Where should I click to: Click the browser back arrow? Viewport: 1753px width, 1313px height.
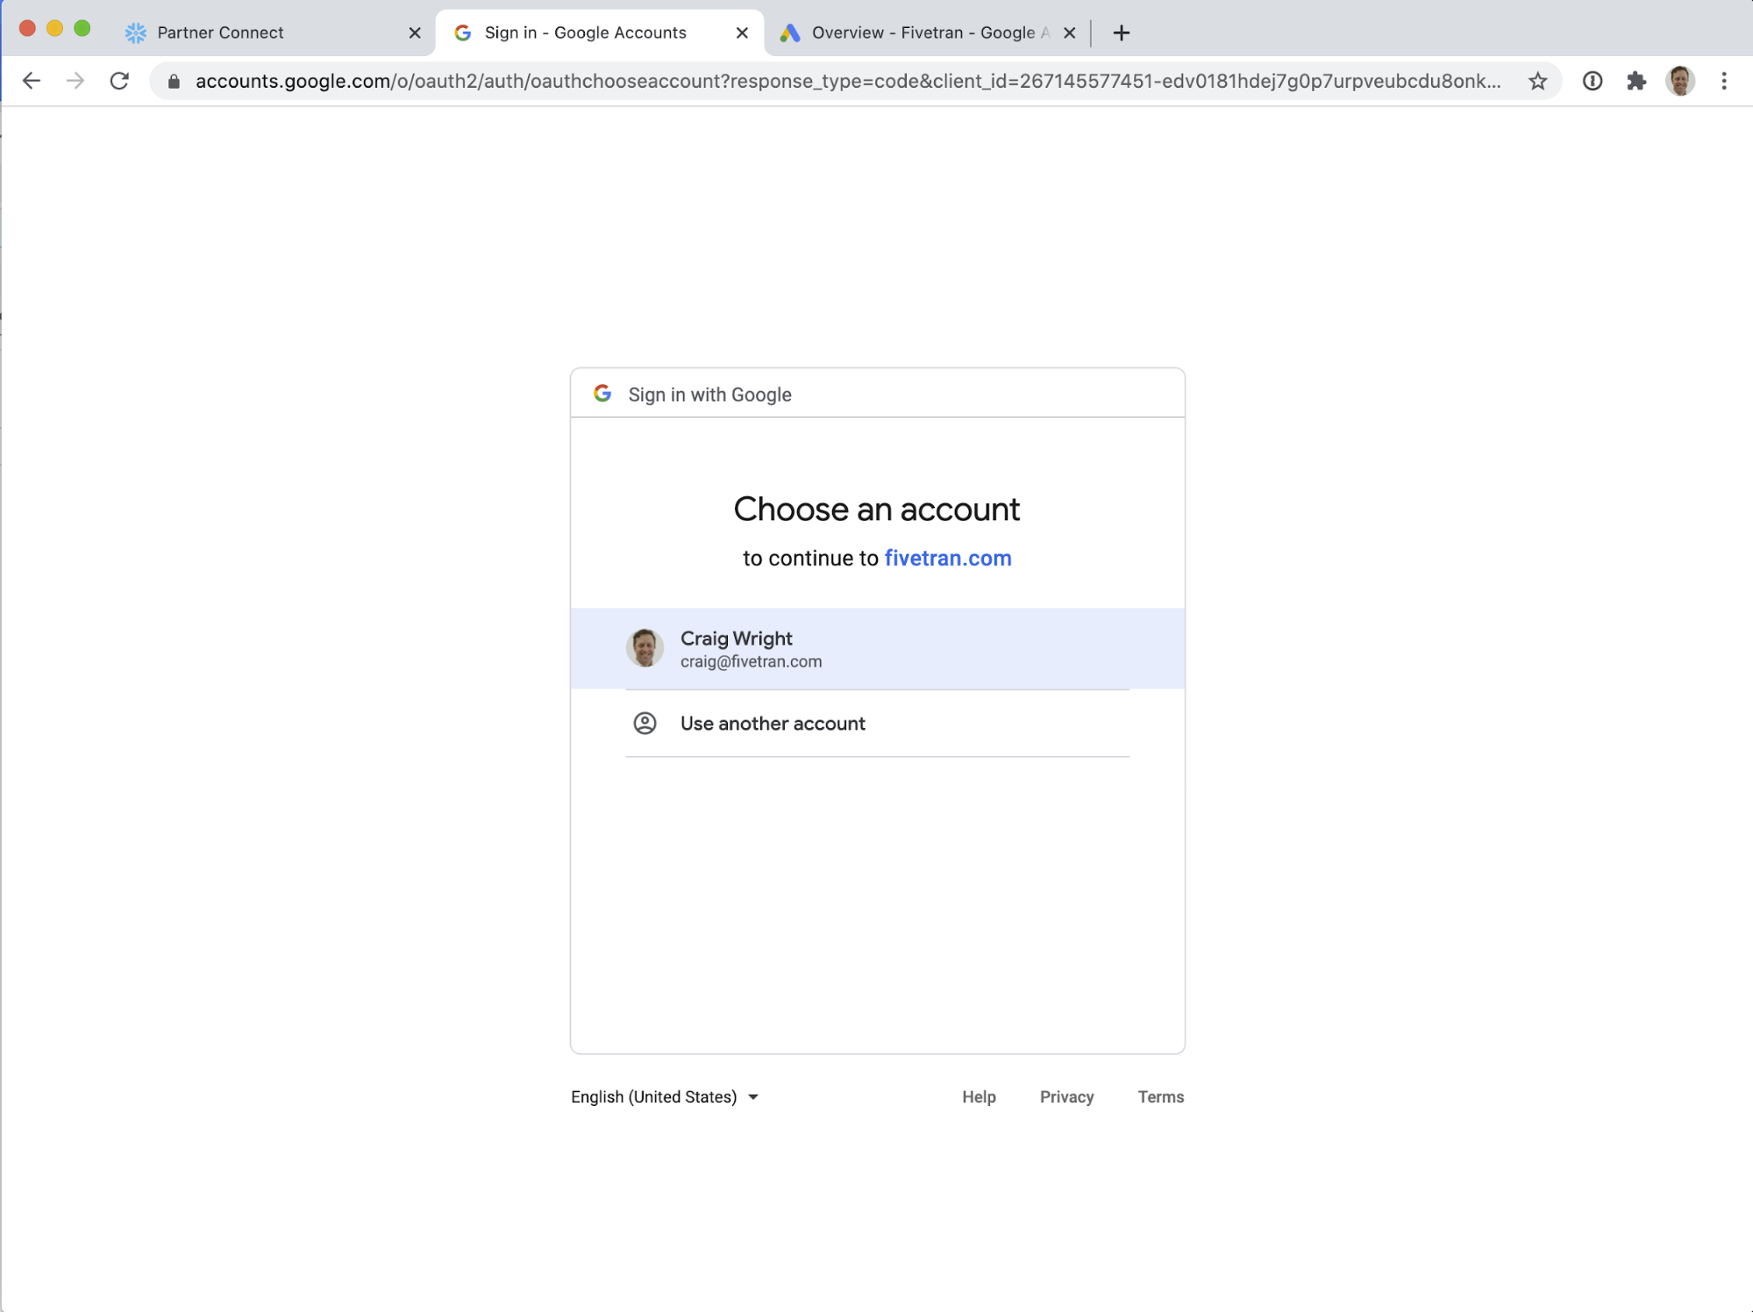coord(32,81)
